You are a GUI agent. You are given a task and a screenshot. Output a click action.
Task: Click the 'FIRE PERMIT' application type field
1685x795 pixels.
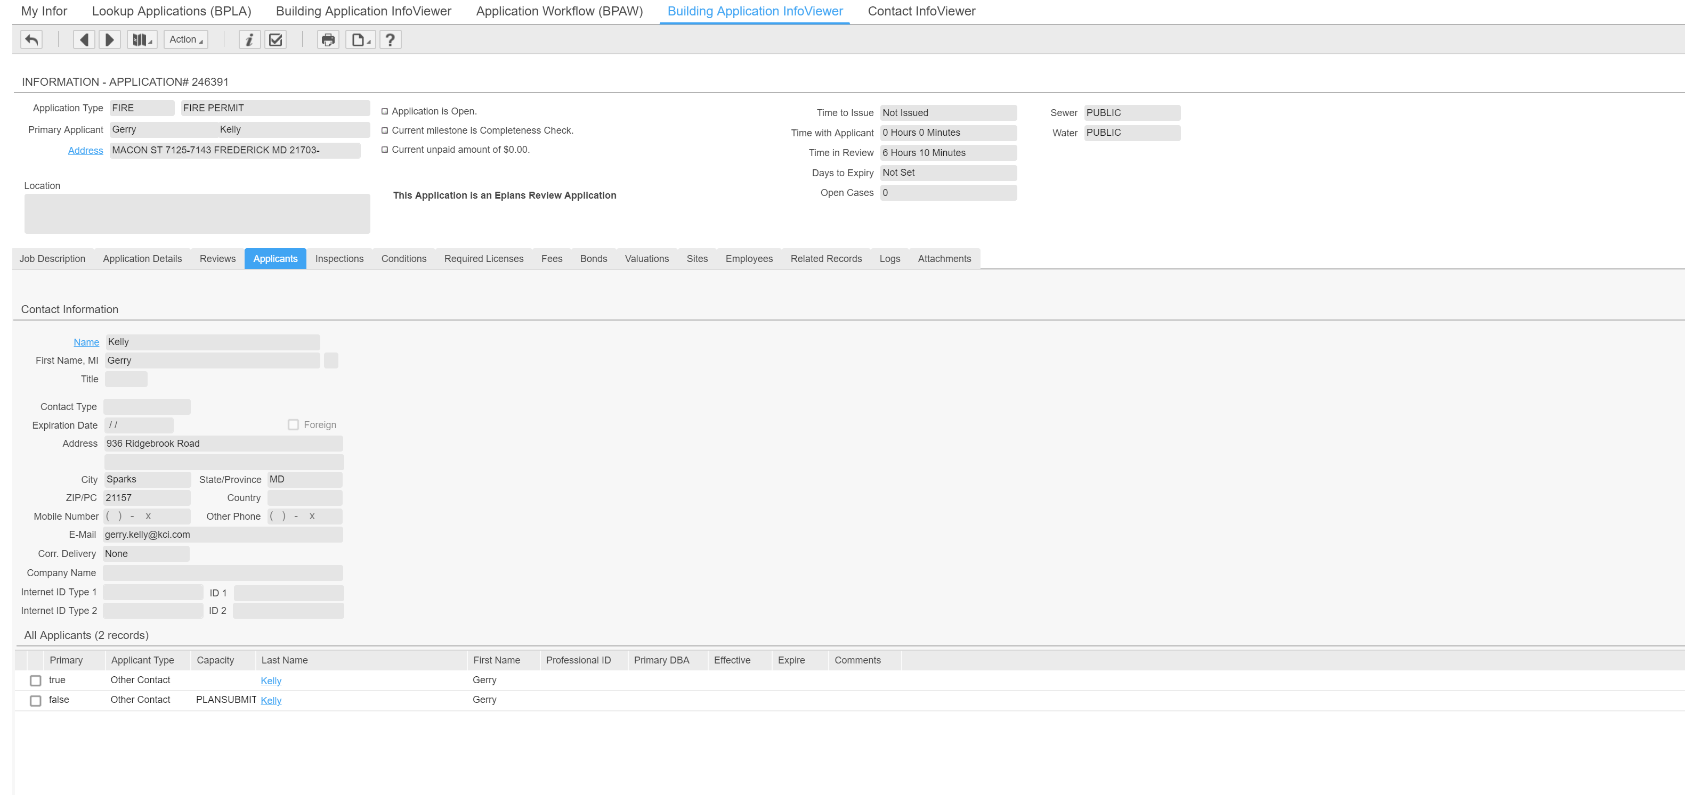click(276, 108)
